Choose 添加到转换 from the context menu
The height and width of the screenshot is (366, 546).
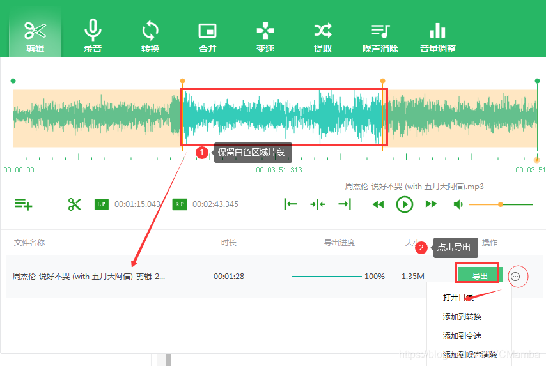tap(462, 317)
